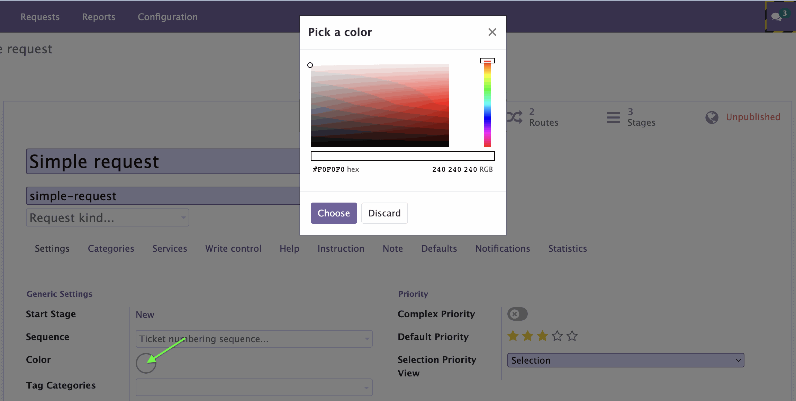Click the Discard button

point(384,213)
